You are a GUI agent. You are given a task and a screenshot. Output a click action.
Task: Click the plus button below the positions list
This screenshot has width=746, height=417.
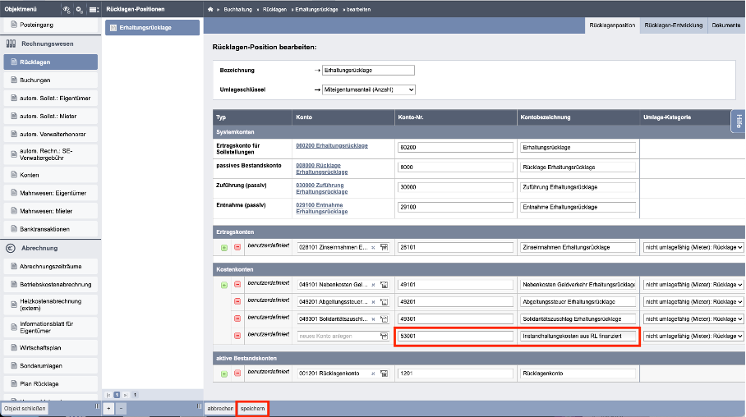[x=108, y=409]
